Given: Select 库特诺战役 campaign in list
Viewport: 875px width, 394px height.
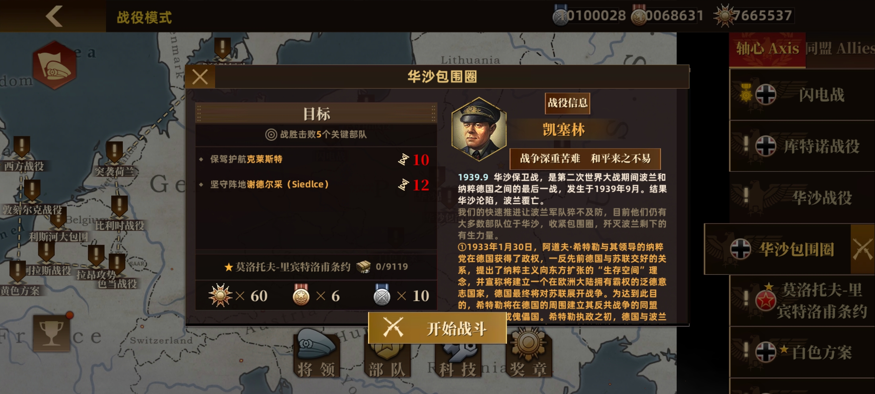Looking at the screenshot, I should click(802, 146).
